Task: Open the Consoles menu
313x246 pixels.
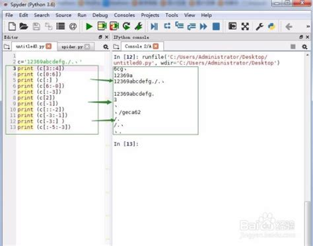Action: click(x=124, y=15)
